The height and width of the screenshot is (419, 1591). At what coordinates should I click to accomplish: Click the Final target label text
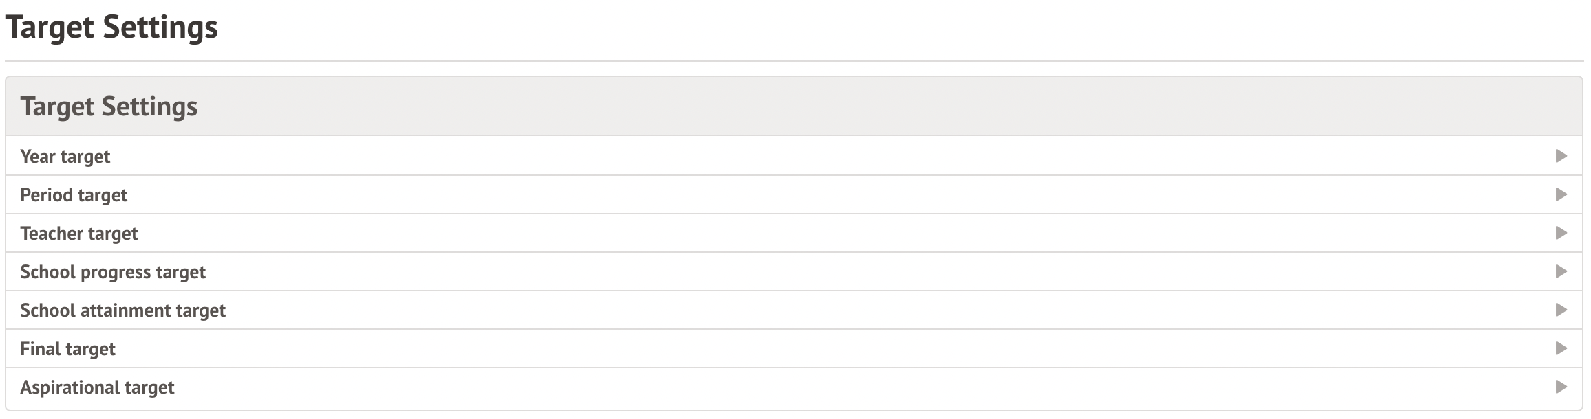click(x=67, y=349)
